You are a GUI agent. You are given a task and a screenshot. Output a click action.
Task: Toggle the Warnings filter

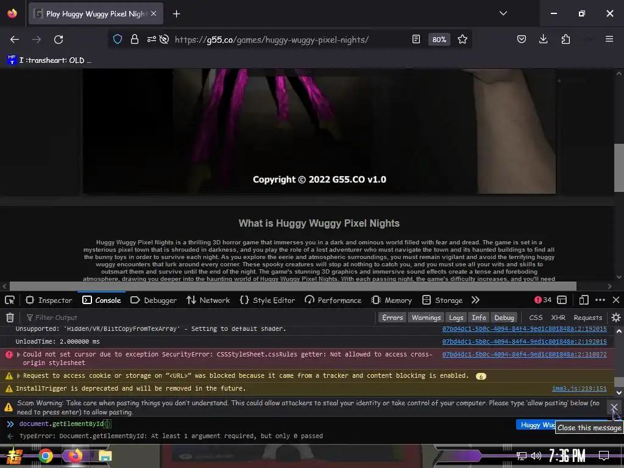point(426,317)
